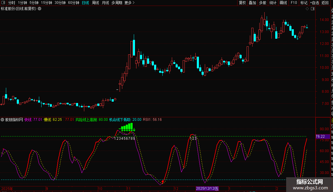Click the 2025/12/12/五 date marker
This screenshot has width=333, height=192.
coord(207,188)
